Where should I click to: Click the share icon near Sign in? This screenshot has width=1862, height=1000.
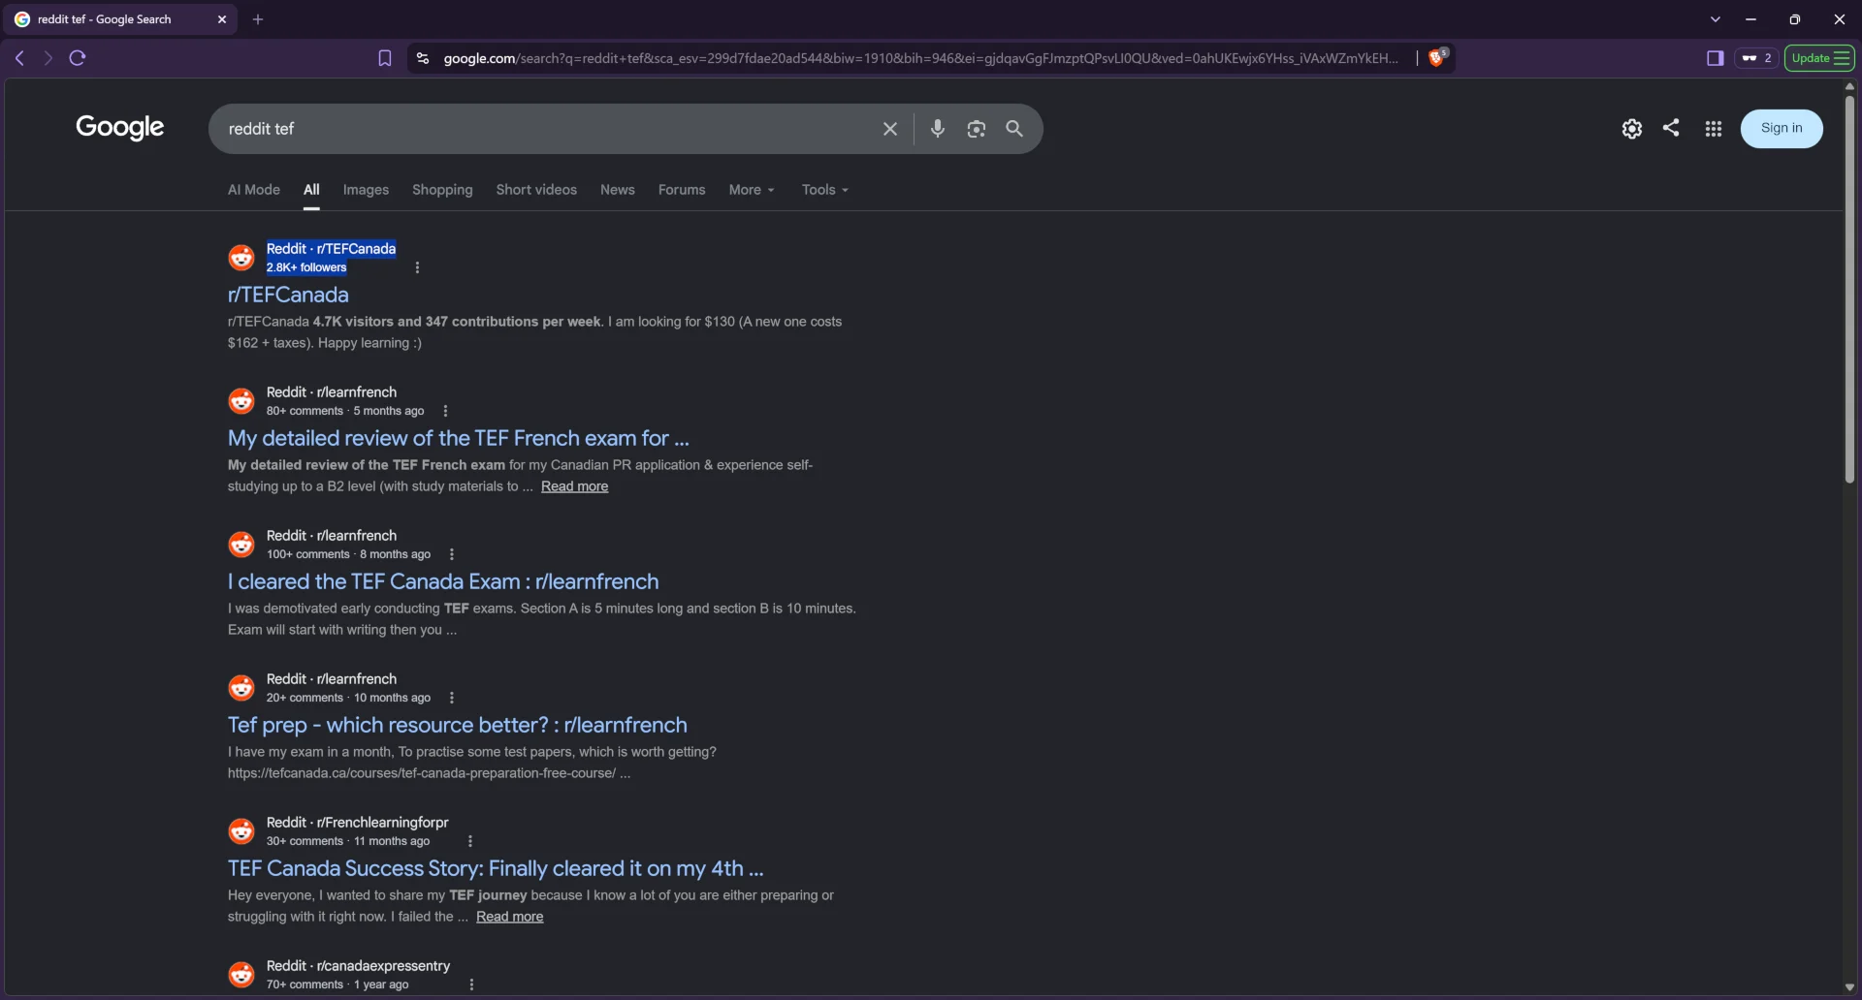pos(1671,127)
